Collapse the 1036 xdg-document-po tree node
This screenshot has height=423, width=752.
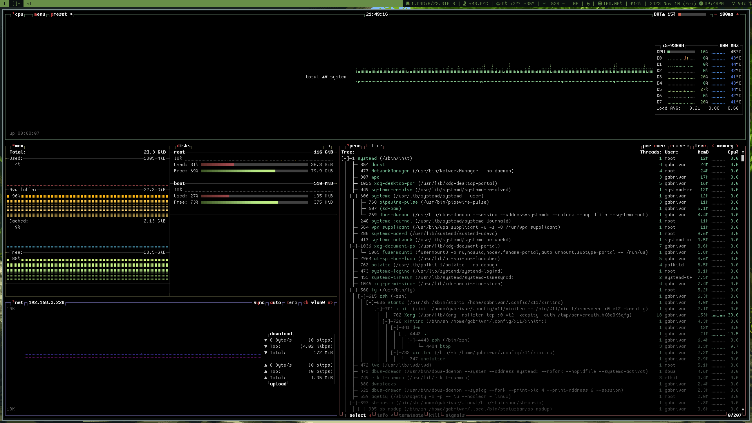pos(353,246)
